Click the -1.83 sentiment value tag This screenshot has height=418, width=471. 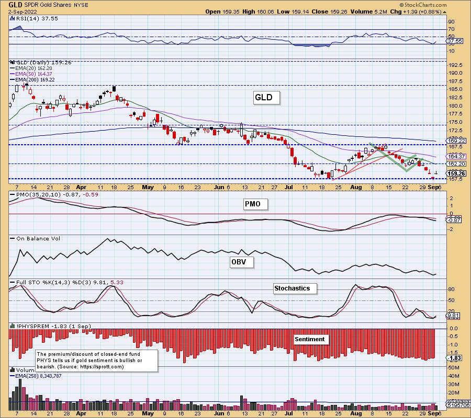pos(454,358)
